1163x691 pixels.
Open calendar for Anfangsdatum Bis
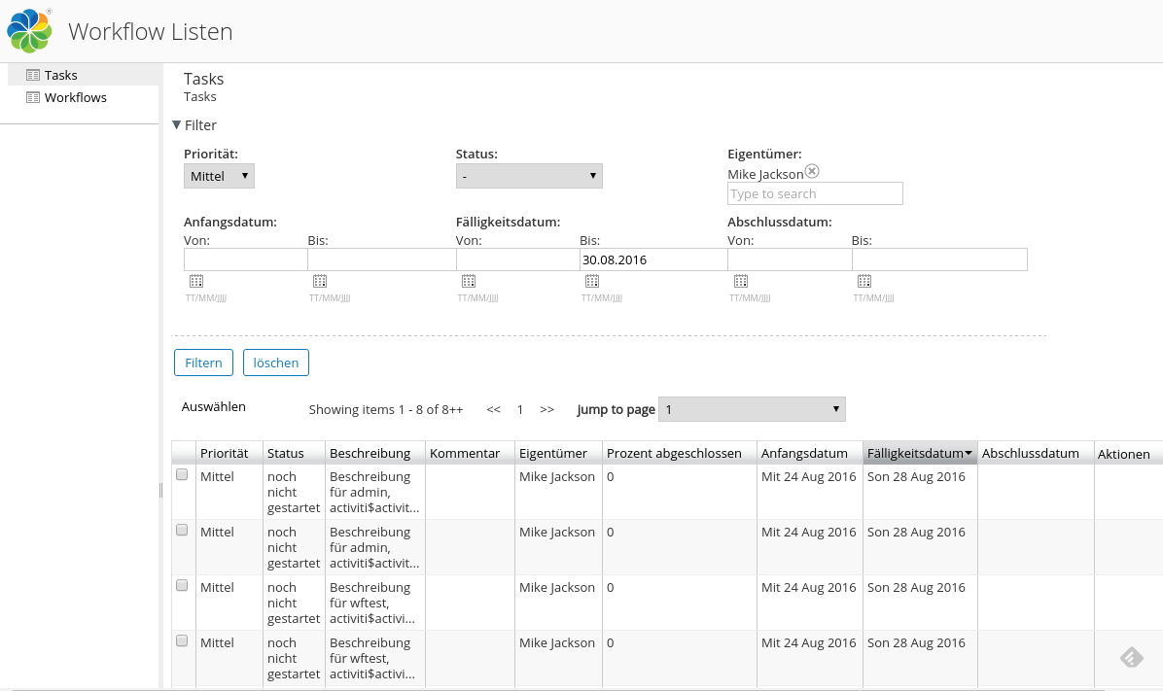point(320,281)
